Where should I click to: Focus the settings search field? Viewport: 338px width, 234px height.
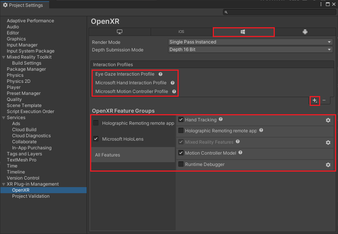pyautogui.click(x=279, y=12)
